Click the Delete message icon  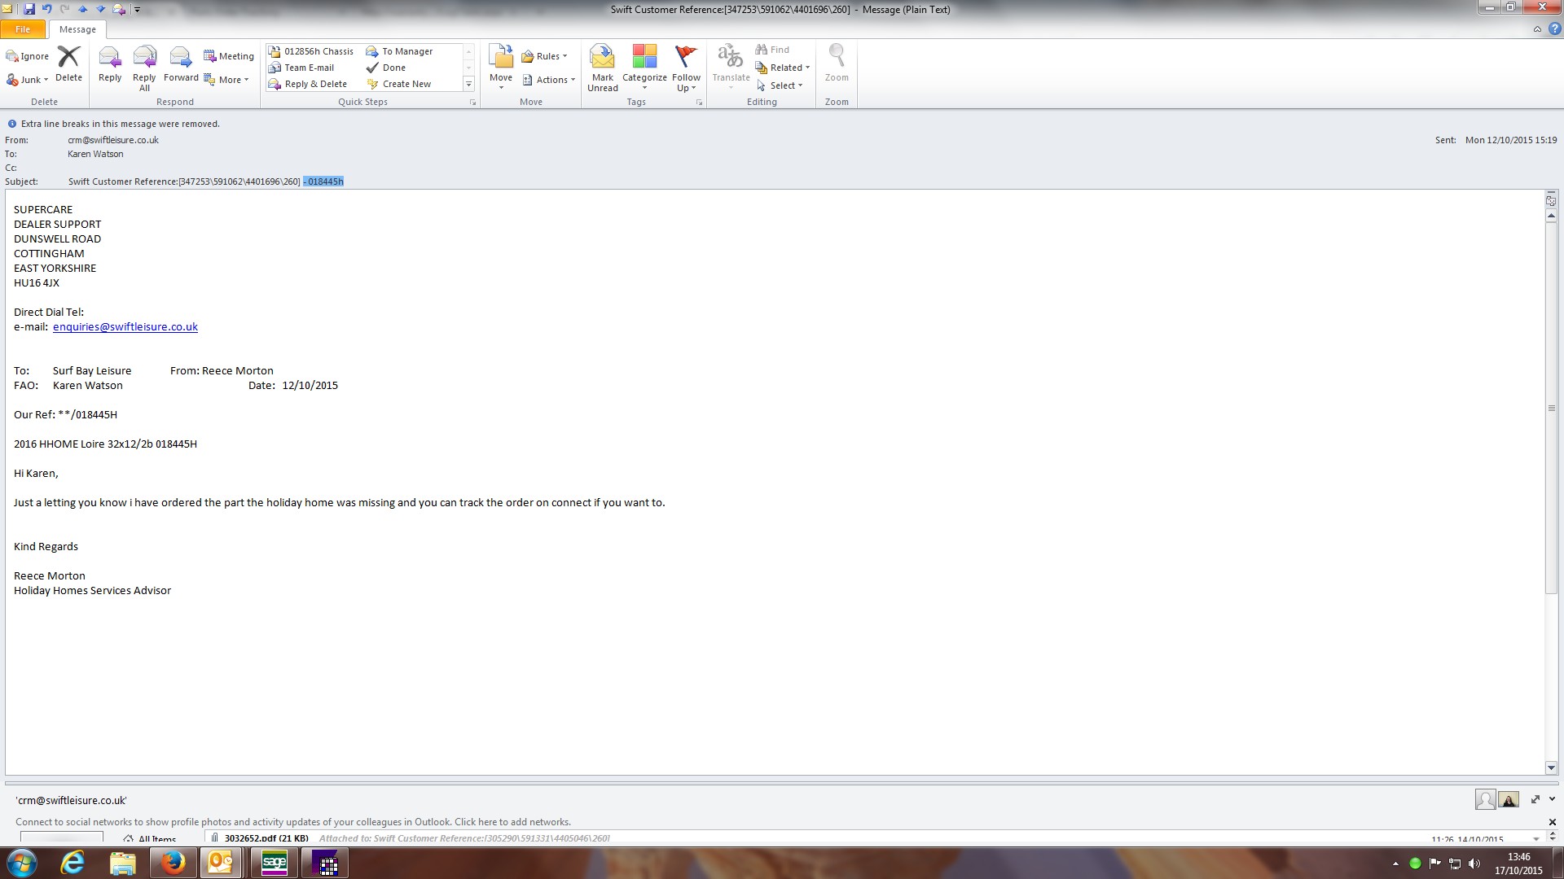pos(68,59)
